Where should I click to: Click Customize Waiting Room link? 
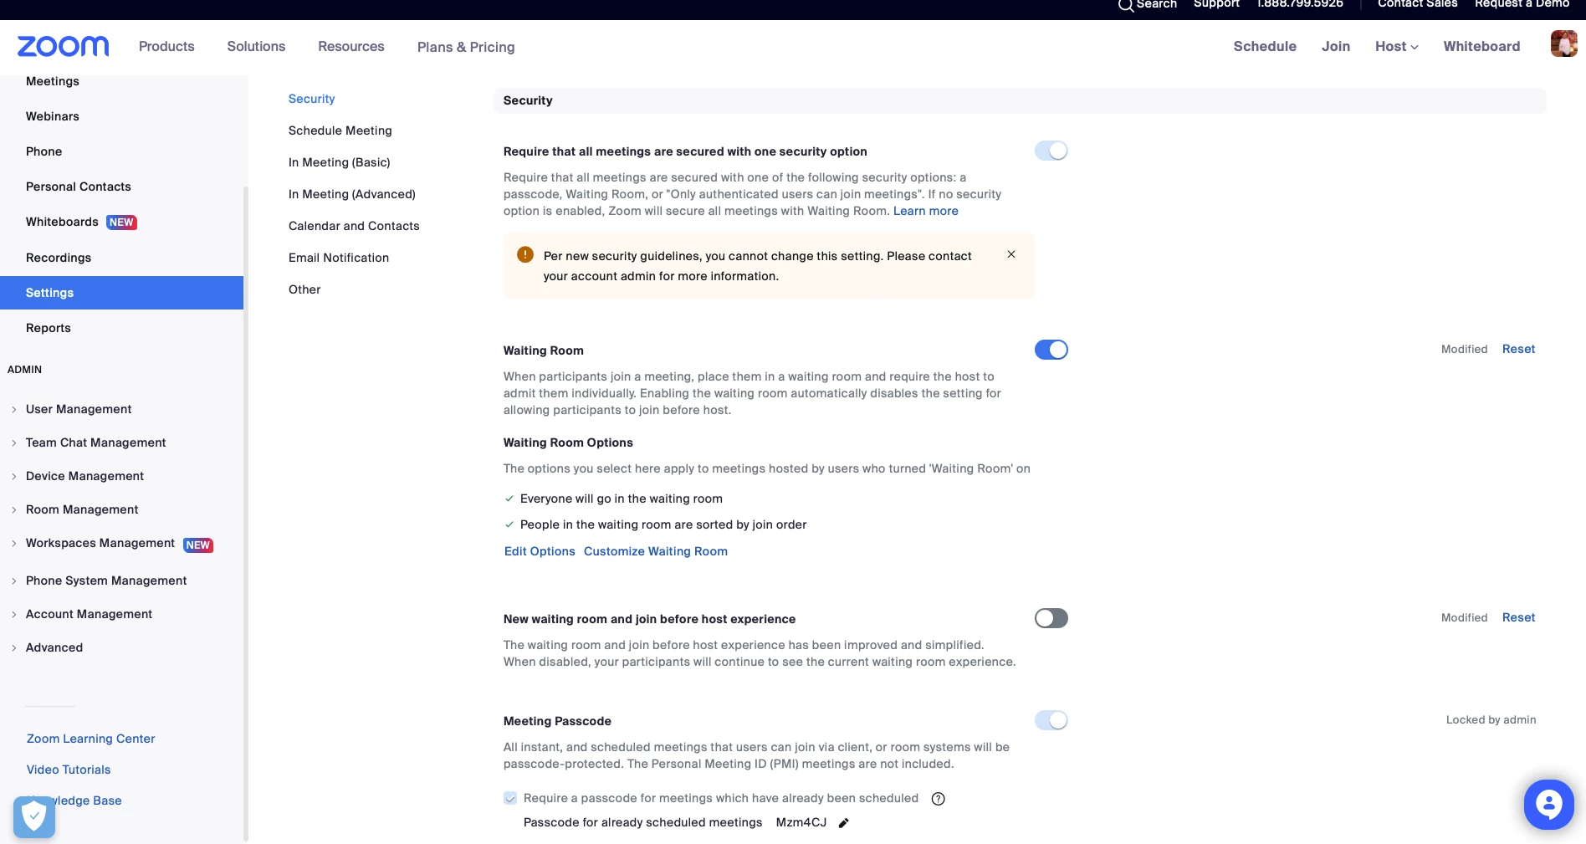pyautogui.click(x=656, y=551)
